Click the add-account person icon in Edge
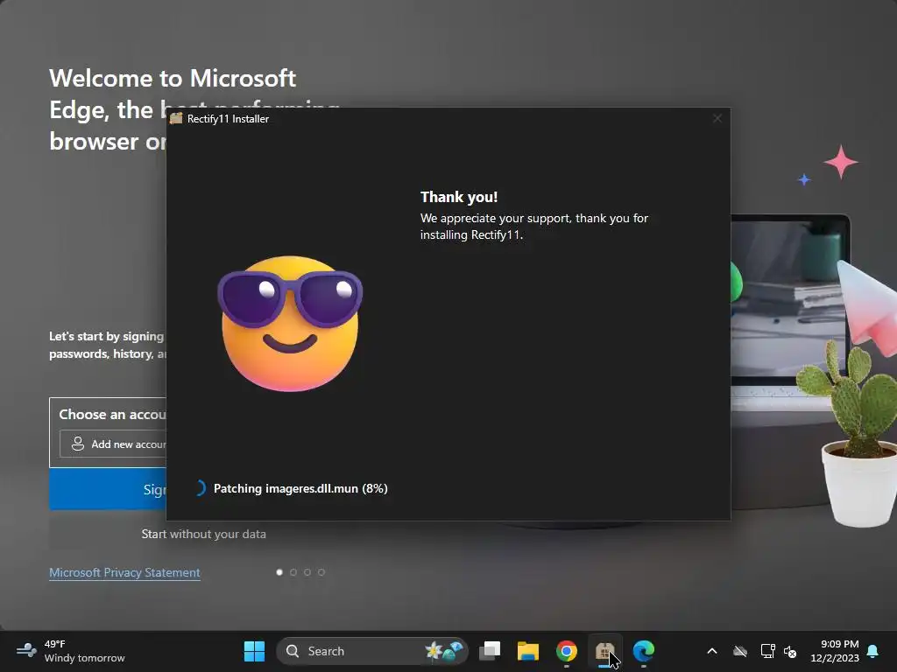The height and width of the screenshot is (672, 897). 78,444
